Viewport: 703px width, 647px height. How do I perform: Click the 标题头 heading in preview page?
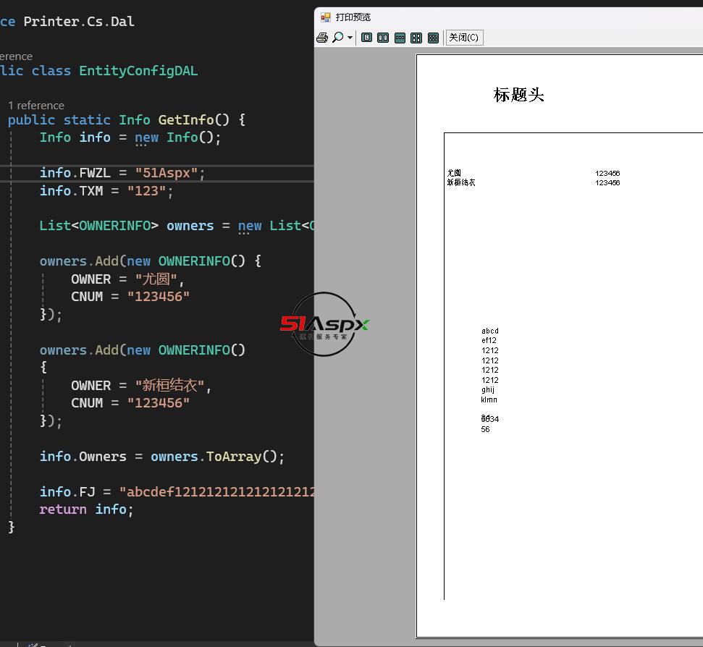coord(518,95)
